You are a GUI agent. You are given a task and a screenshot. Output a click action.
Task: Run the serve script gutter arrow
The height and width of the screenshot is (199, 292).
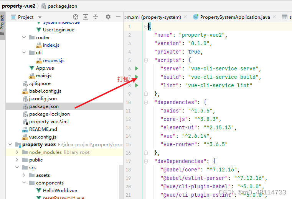click(137, 69)
